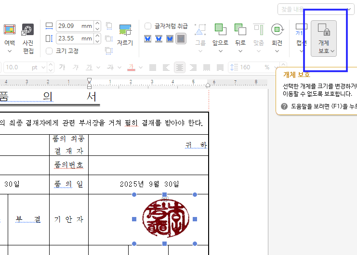Apply the red font color 가 swatch
Viewport: 357px width, 255px height.
[131, 67]
